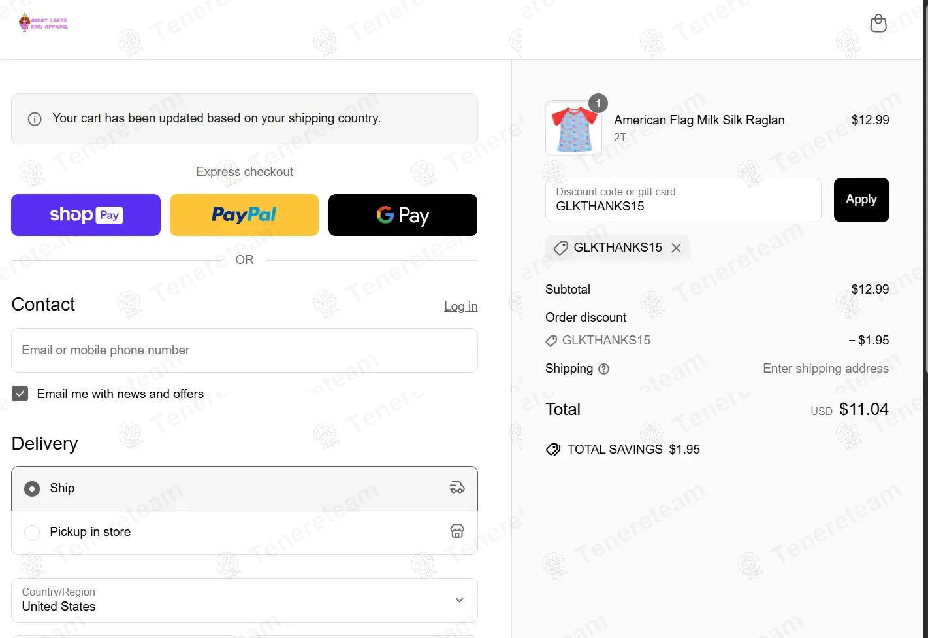The image size is (928, 638).
Task: Remove the GLKTHANKS15 discount code tag
Action: pyautogui.click(x=676, y=248)
